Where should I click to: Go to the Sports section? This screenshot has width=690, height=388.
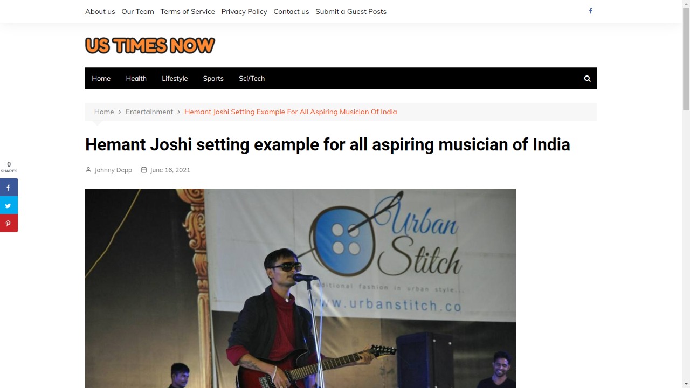(x=213, y=79)
